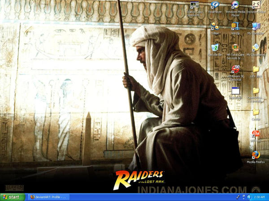The image size is (269, 201).
Task: Open the My Documents desktop icon
Action: click(x=256, y=50)
